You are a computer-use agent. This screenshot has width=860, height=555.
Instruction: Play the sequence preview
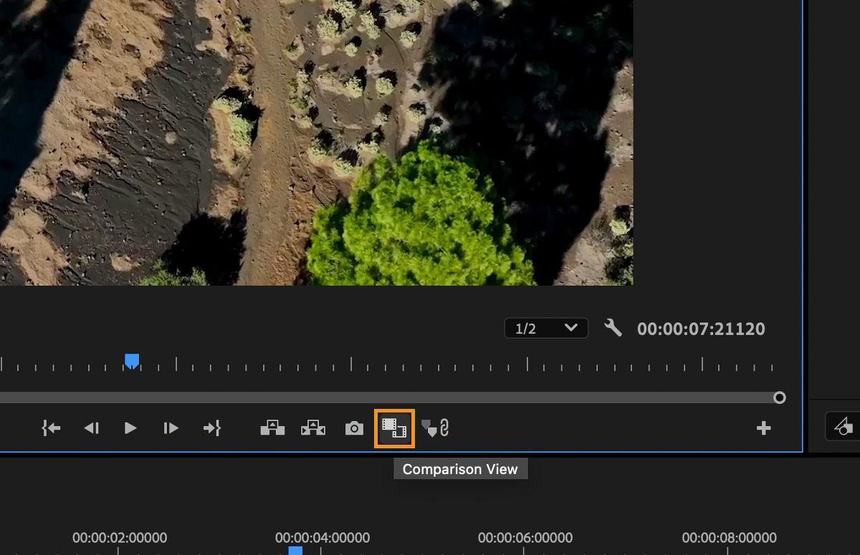[x=131, y=428]
